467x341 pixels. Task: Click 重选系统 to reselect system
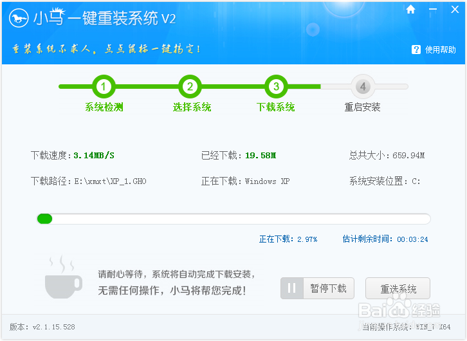click(x=398, y=288)
